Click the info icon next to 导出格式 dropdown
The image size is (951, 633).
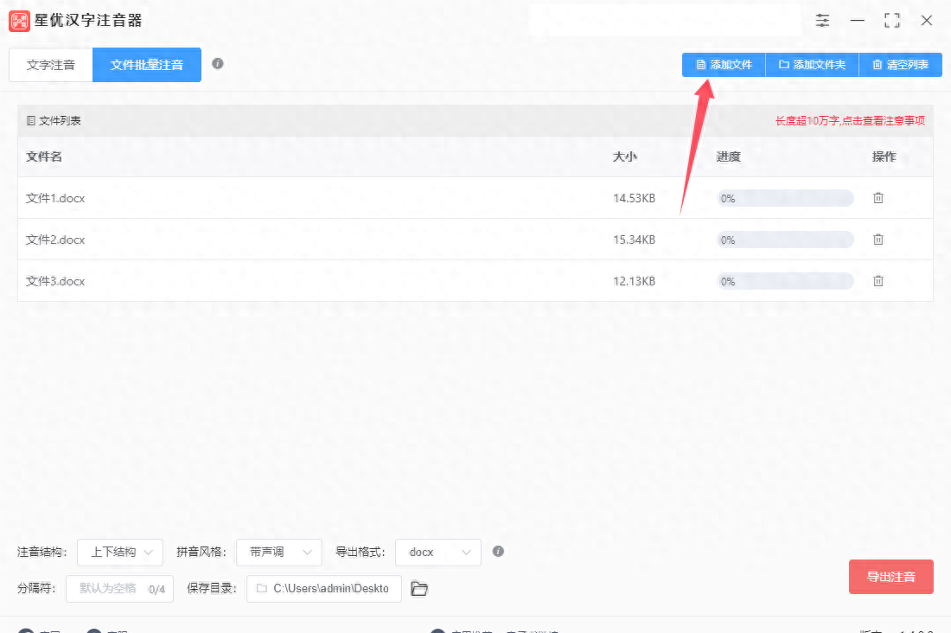(x=498, y=552)
